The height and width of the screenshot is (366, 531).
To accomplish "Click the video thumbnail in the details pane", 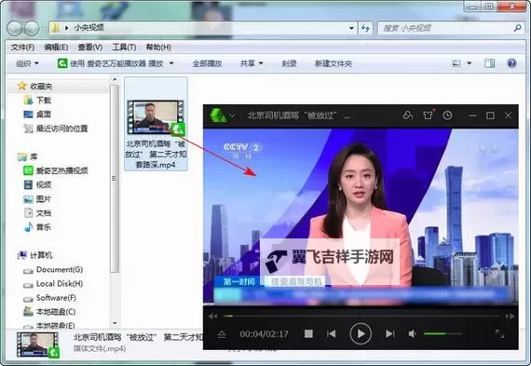I will point(38,345).
